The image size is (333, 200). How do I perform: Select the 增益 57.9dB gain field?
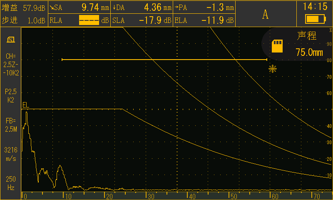[24, 8]
